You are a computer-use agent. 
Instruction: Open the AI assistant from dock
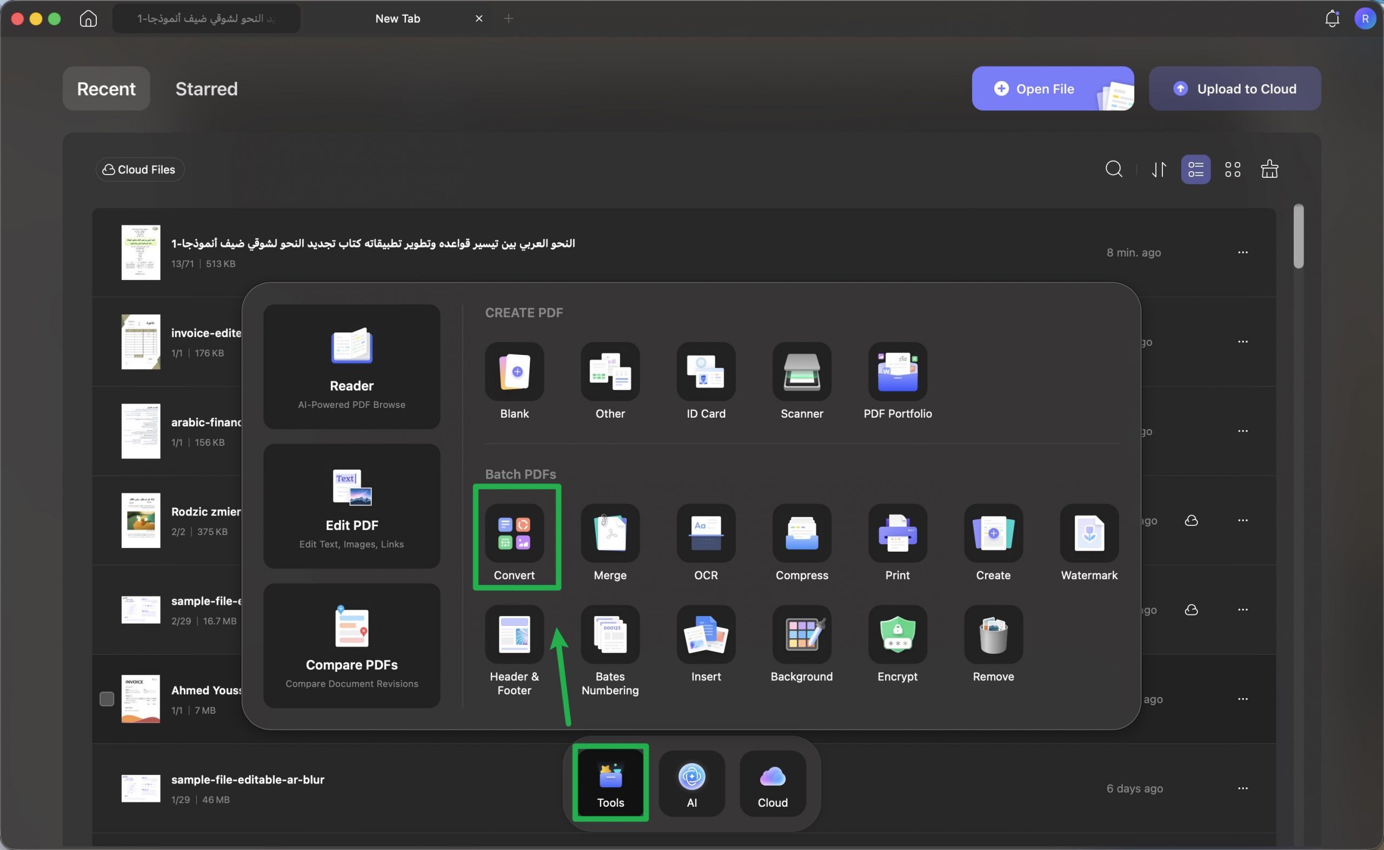tap(691, 783)
